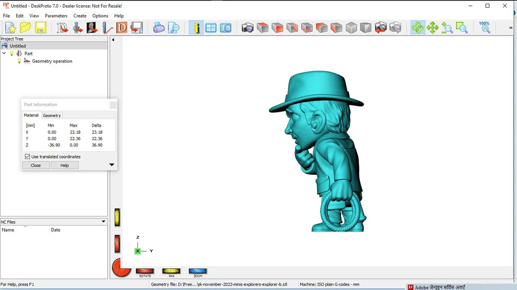Click the Date column header in NC Files
The image size is (517, 290).
coord(79,230)
